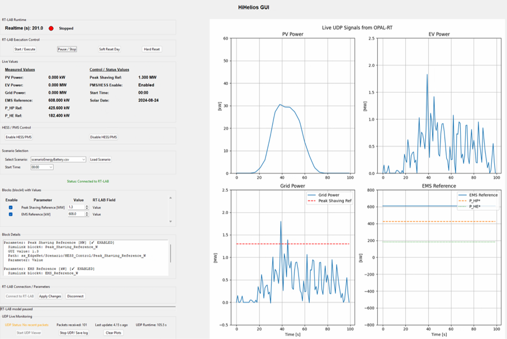This screenshot has height=339, width=507.
Task: Click the Disconnect button
Action: point(75,296)
